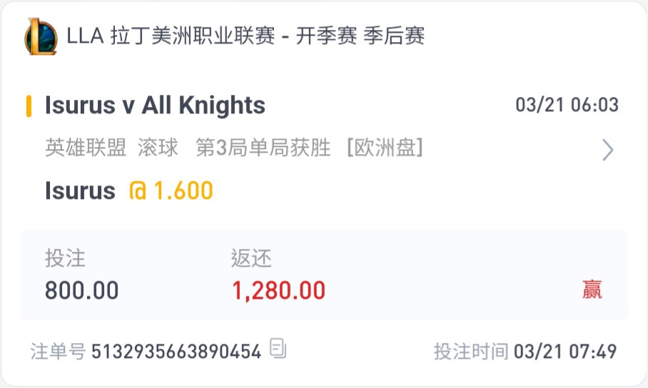Viewport: 648px width, 388px height.
Task: Click the yellow marker beside match title
Action: coord(29,106)
